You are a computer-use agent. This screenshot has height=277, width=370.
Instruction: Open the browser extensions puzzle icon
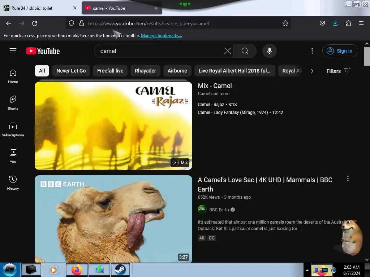(348, 23)
